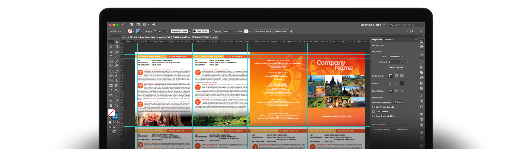Enable Scale Strokes & Effects checkbox
Viewport: 532px width, 149px height.
pyautogui.click(x=373, y=116)
